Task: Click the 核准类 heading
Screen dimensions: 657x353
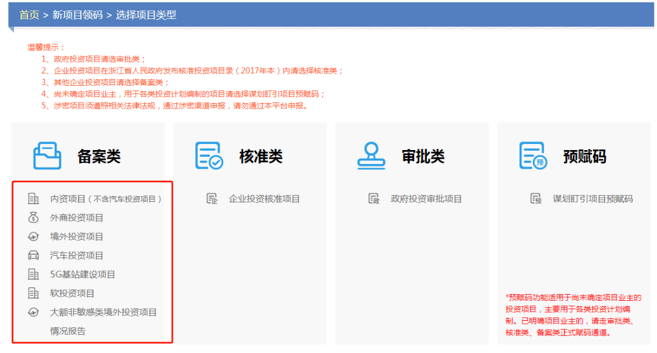Action: [x=261, y=156]
